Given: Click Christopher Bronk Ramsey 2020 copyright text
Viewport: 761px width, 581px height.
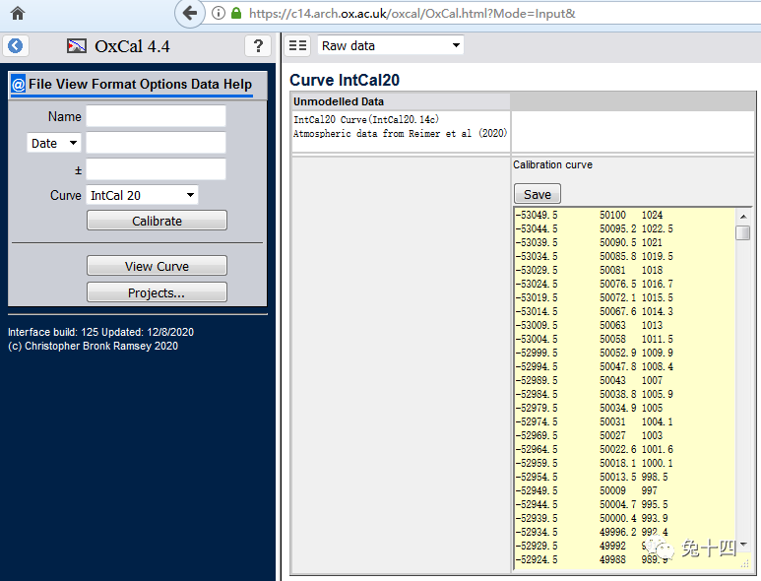Looking at the screenshot, I should [93, 346].
